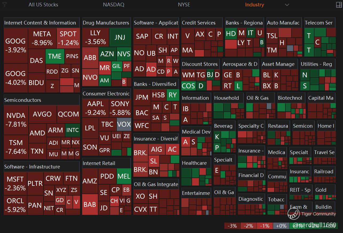343x233 pixels.
Task: Open the Consumer Electronic sector header
Action: tap(106, 94)
